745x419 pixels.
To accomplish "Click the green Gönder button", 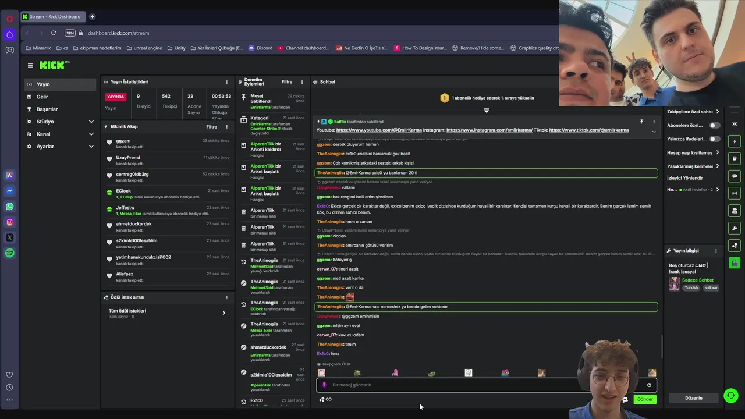I will (645, 399).
